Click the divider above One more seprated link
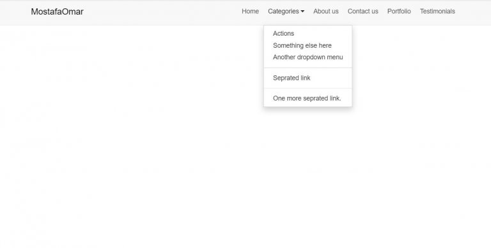This screenshot has width=491, height=248. coord(308,89)
